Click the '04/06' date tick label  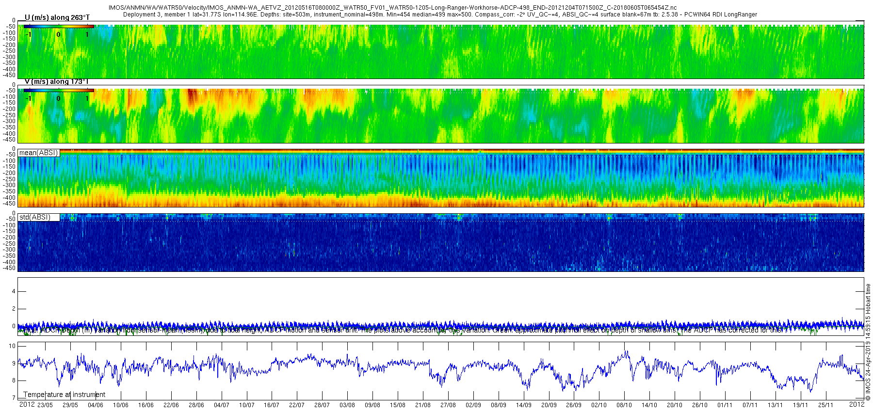click(96, 405)
